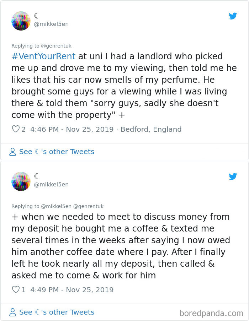Click the Twitter bird logo on the second tweet
Viewport: 249px width, 321px height.
point(233,176)
